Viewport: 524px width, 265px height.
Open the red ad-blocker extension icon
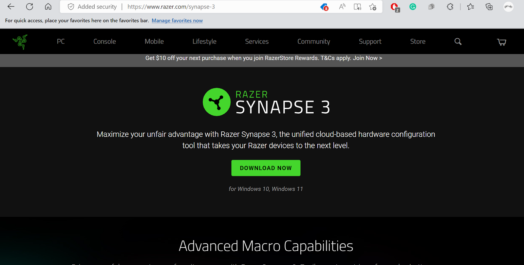[x=395, y=7]
